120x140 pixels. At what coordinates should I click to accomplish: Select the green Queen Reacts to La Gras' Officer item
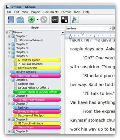coord(37,92)
